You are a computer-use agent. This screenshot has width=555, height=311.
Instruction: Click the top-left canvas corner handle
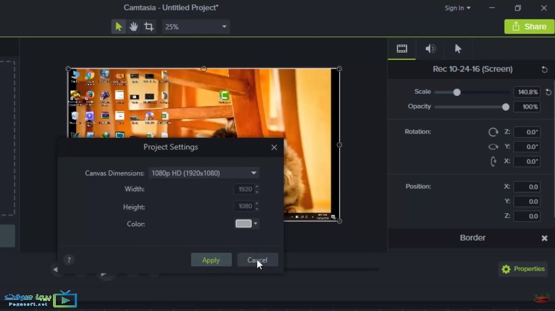tap(68, 69)
